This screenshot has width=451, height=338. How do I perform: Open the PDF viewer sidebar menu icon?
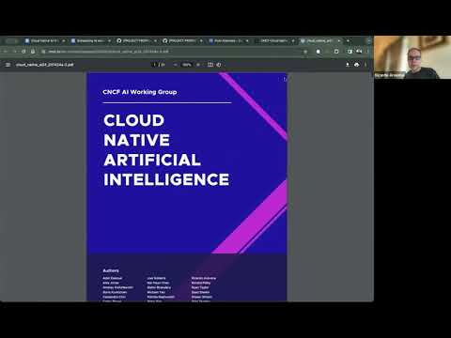pyautogui.click(x=8, y=65)
